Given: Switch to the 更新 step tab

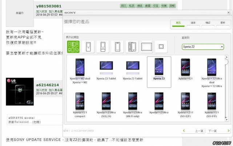Looking at the screenshot, I should (x=223, y=24).
